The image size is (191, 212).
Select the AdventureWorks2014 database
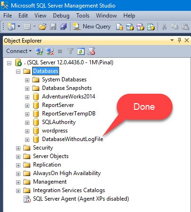(69, 97)
